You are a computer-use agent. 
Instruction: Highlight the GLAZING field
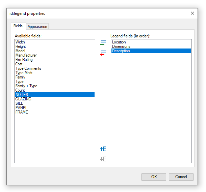pyautogui.click(x=23, y=99)
